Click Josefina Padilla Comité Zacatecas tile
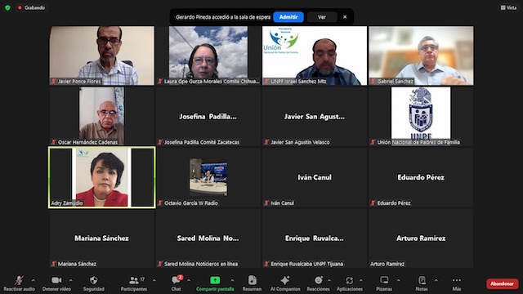 tap(208, 116)
